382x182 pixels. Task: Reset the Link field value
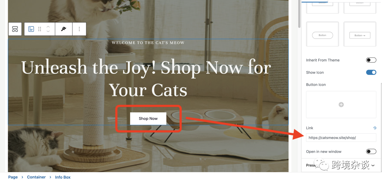375,128
